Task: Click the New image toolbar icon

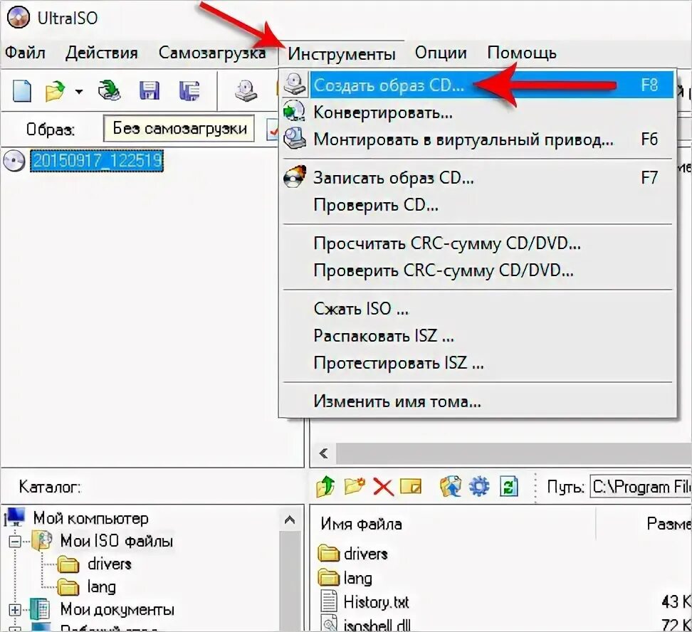Action: click(22, 91)
